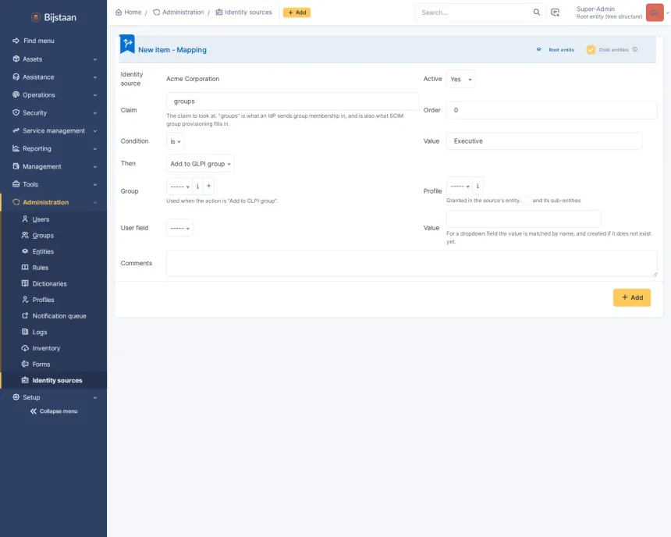The height and width of the screenshot is (537, 671).
Task: Click the top Add button in the breadcrumb bar
Action: (x=296, y=12)
